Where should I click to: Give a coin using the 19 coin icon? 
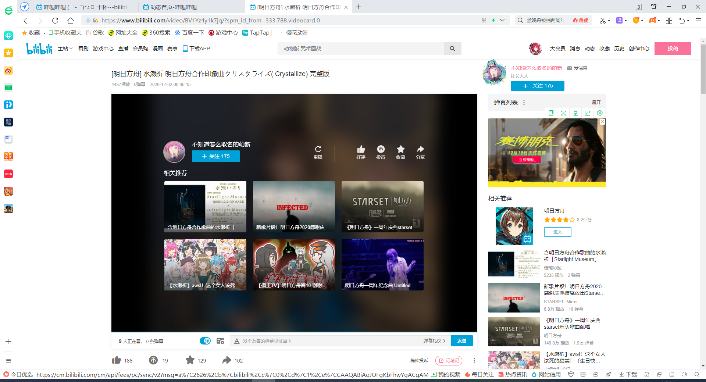[153, 360]
